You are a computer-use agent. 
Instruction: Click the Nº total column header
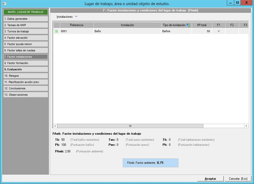point(202,25)
